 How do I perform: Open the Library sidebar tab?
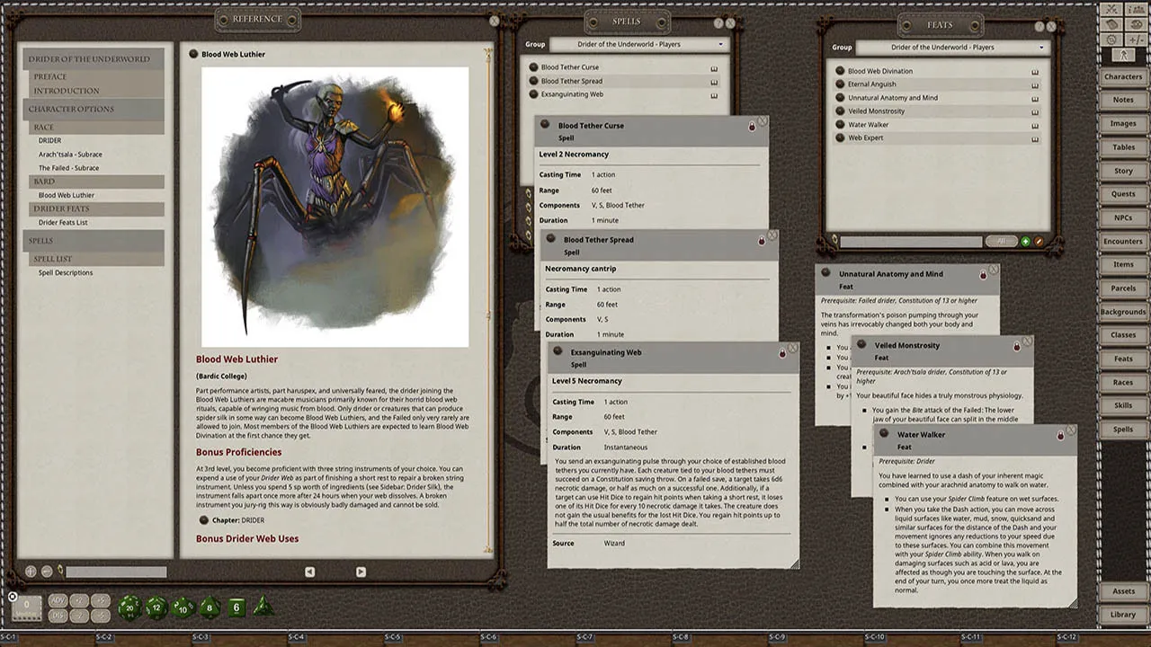click(x=1123, y=615)
